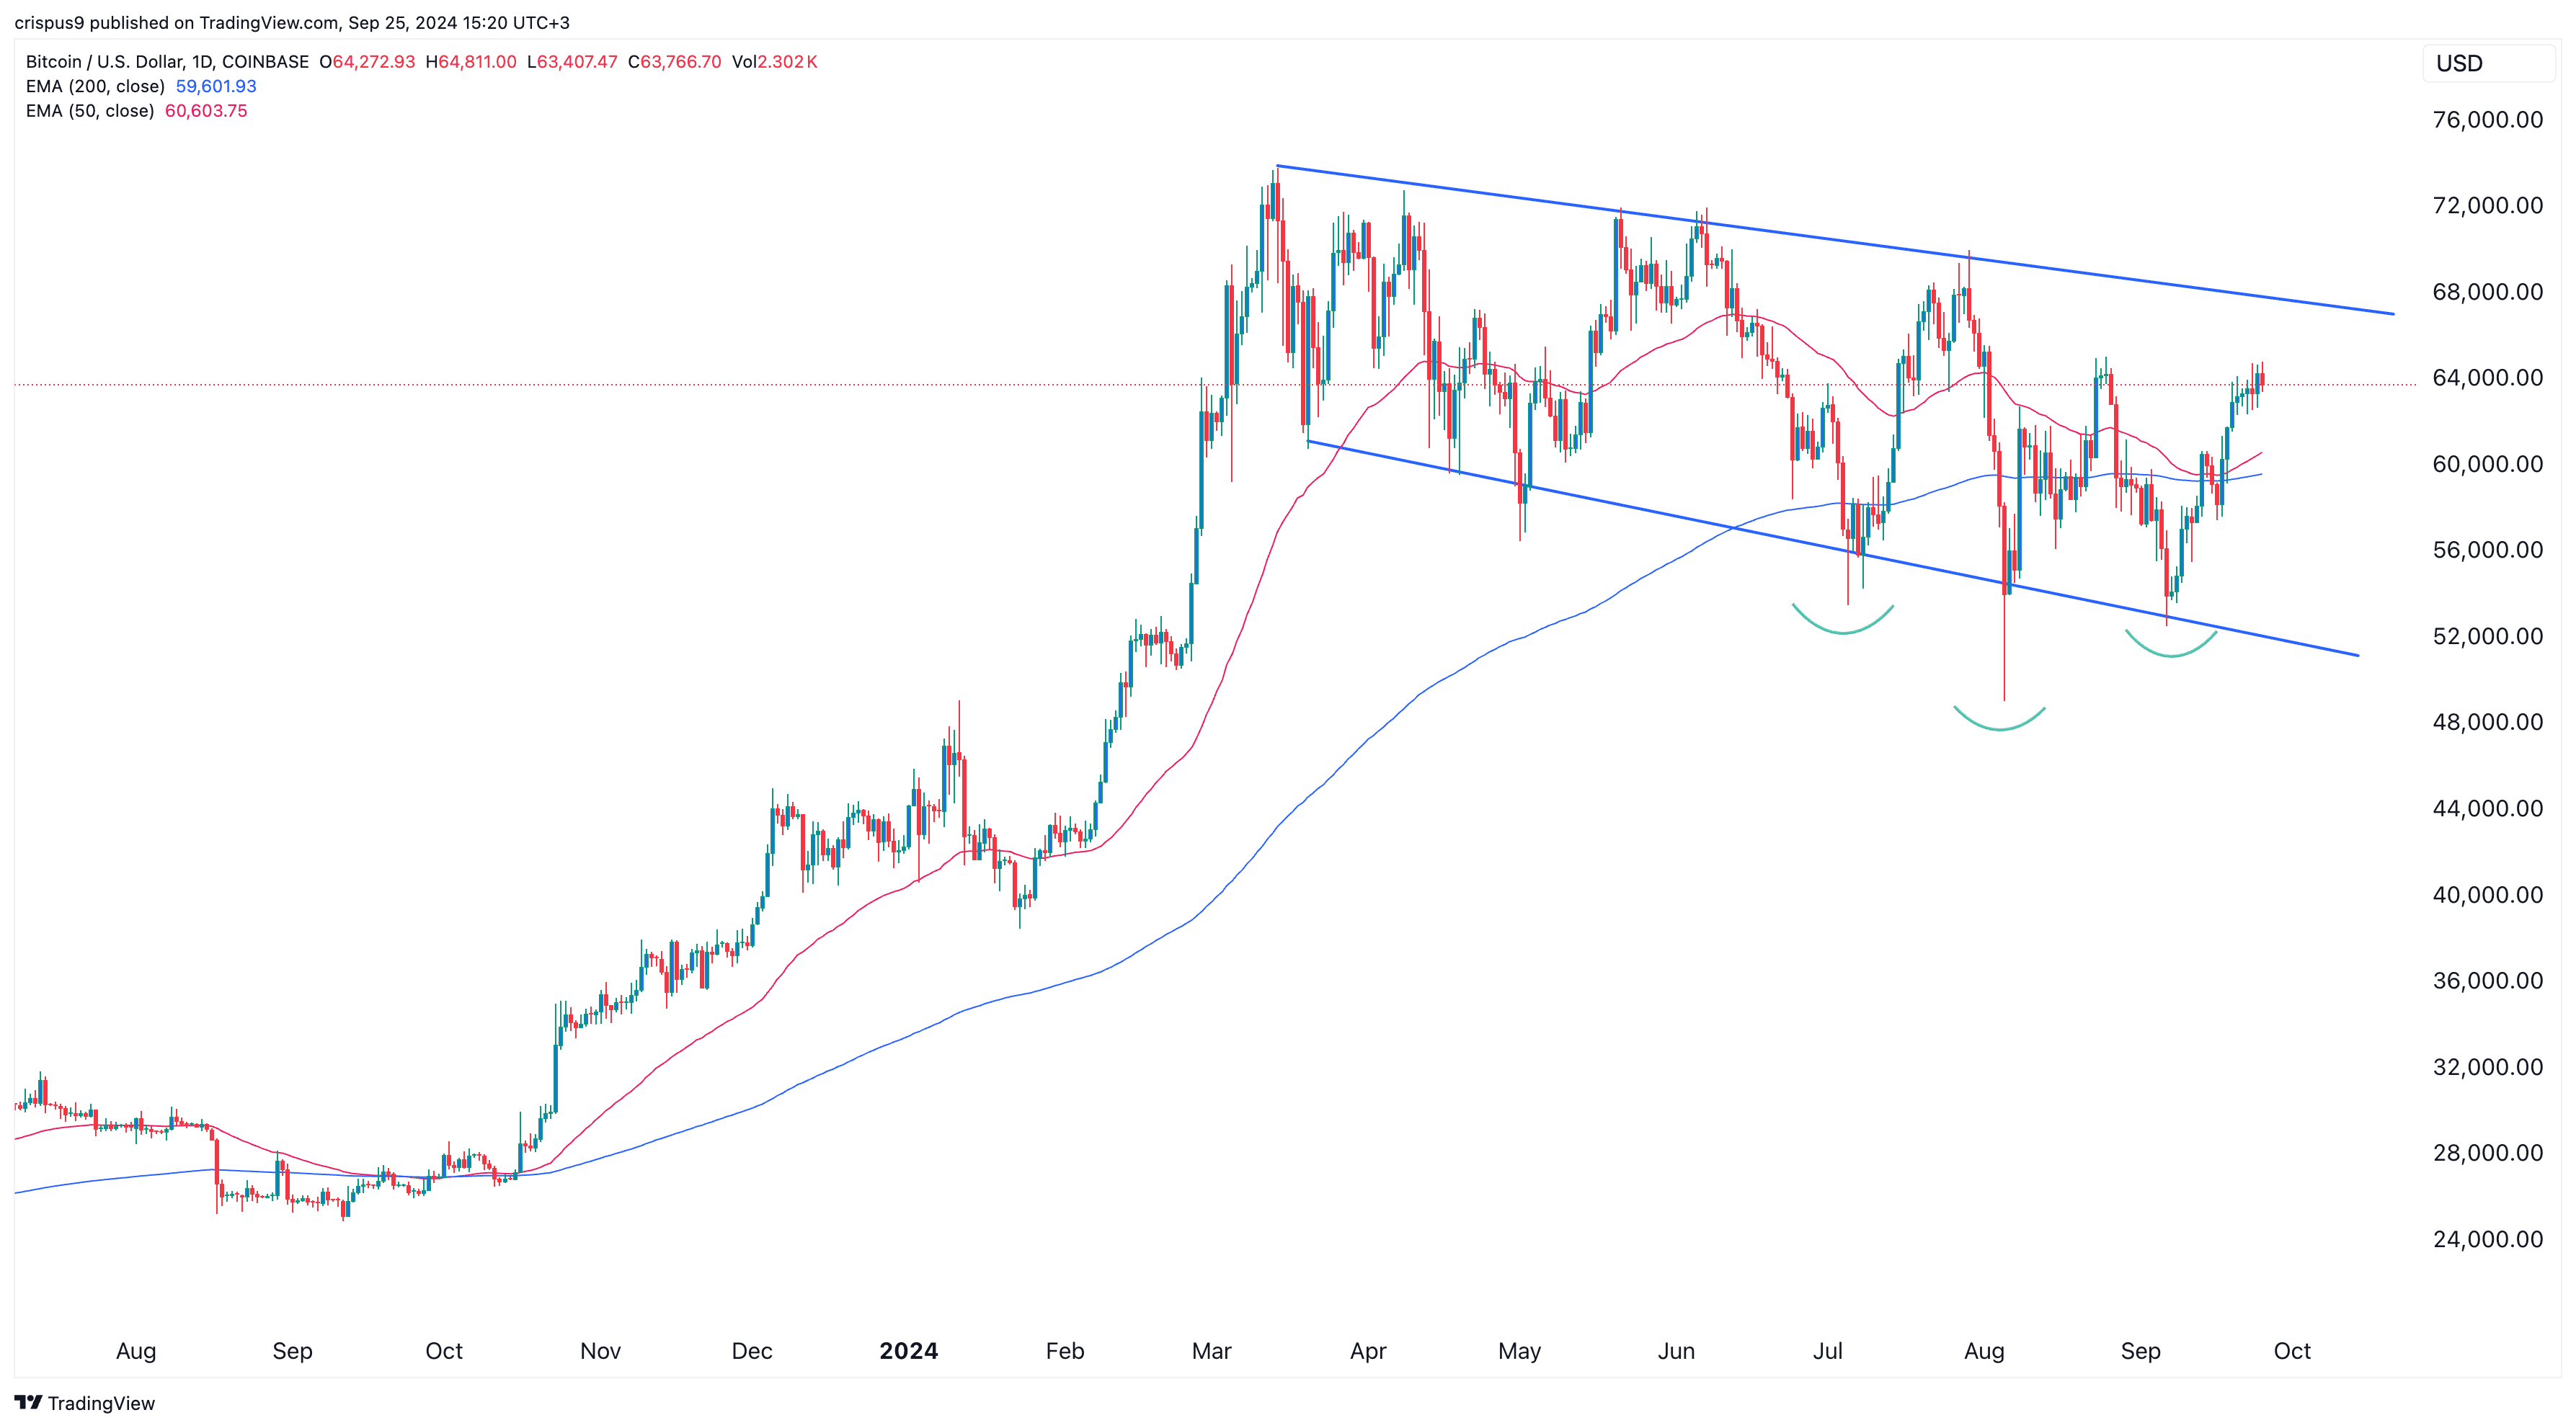Screen dimensions: 2576x1428
Task: Click the EMA 50 value 60,603.75
Action: tap(206, 111)
